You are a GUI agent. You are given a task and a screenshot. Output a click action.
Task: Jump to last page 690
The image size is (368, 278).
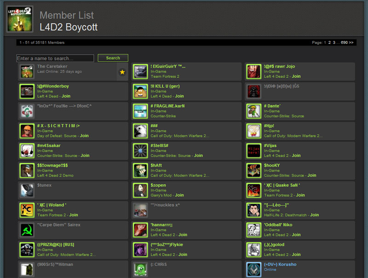tap(344, 42)
